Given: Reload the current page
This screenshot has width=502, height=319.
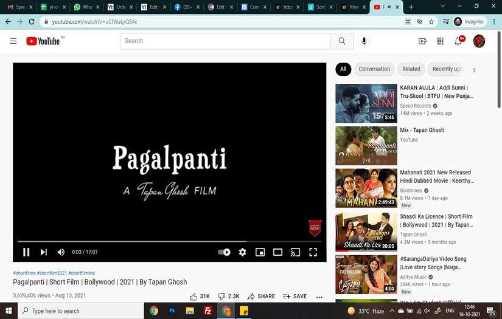Looking at the screenshot, I should point(32,22).
